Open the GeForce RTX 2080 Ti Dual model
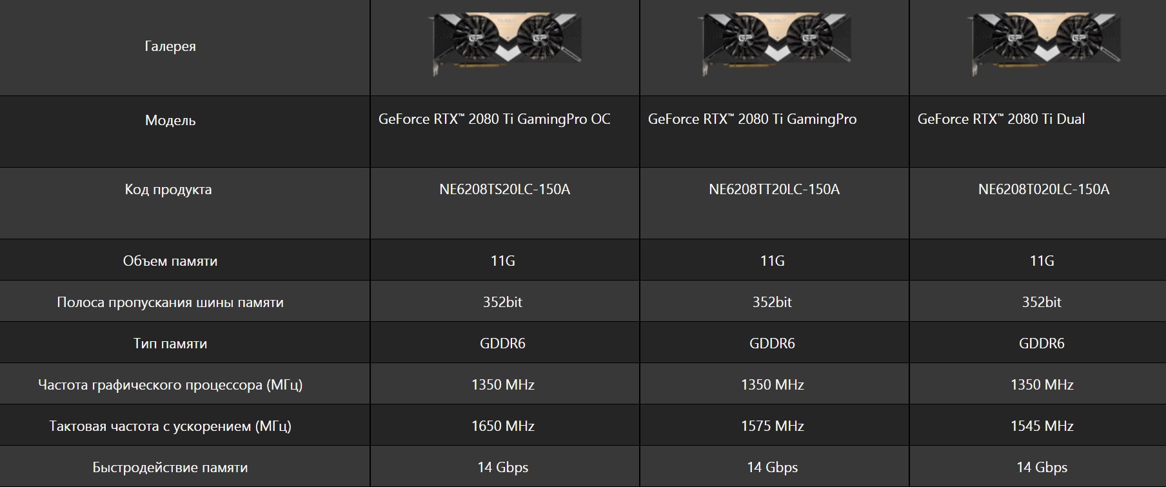 coord(1001,119)
